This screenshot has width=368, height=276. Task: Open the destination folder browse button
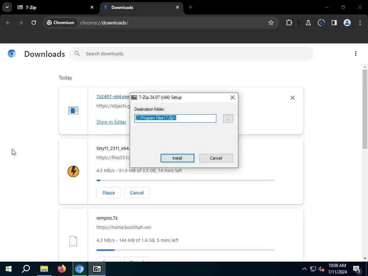coord(228,119)
